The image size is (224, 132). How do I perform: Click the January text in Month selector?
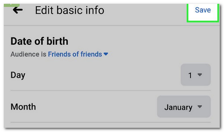click(178, 107)
